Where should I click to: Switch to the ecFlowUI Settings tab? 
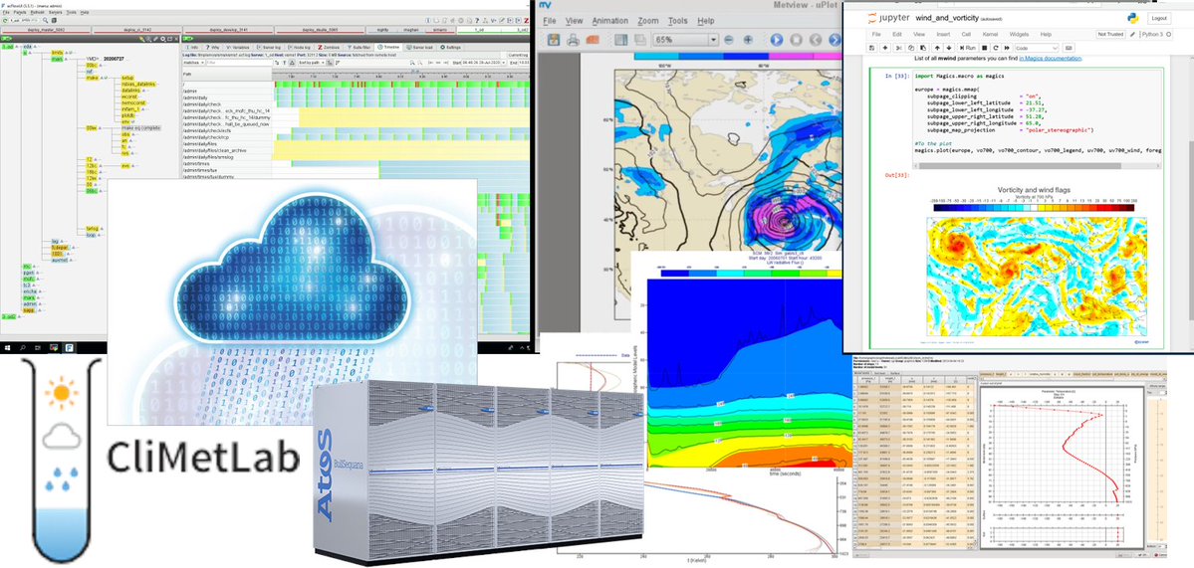coord(450,47)
